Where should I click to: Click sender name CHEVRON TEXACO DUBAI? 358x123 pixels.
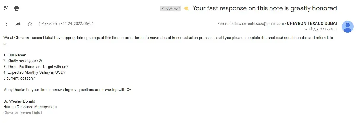[x=312, y=24]
